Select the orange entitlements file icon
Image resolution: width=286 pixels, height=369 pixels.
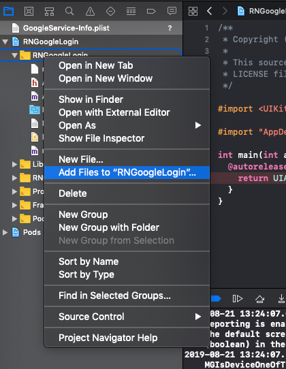tap(35, 137)
